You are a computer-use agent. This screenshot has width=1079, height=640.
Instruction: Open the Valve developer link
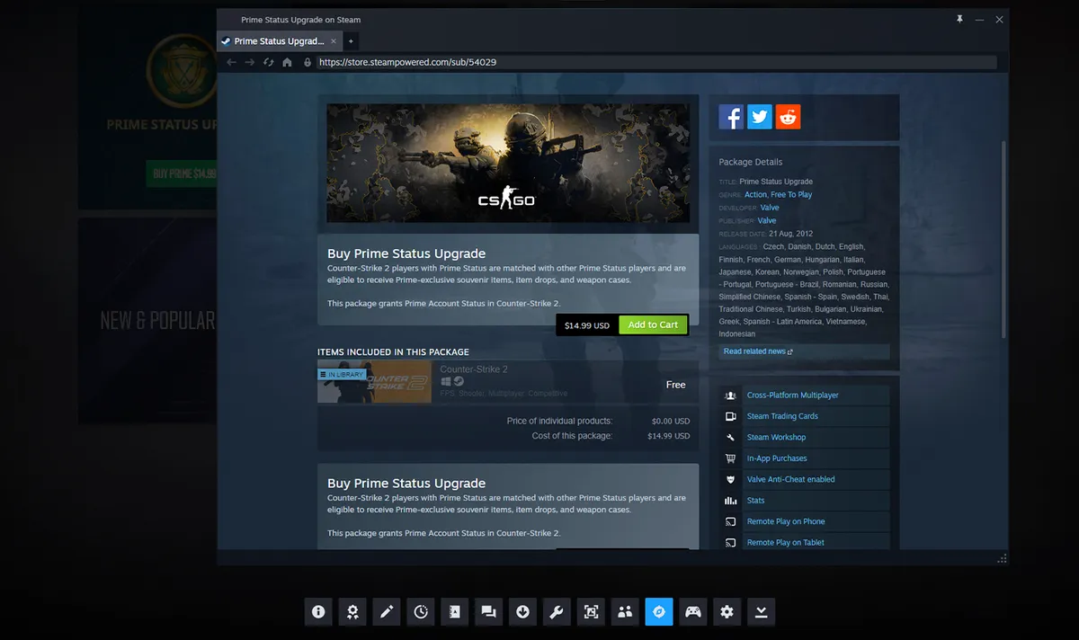click(x=770, y=208)
